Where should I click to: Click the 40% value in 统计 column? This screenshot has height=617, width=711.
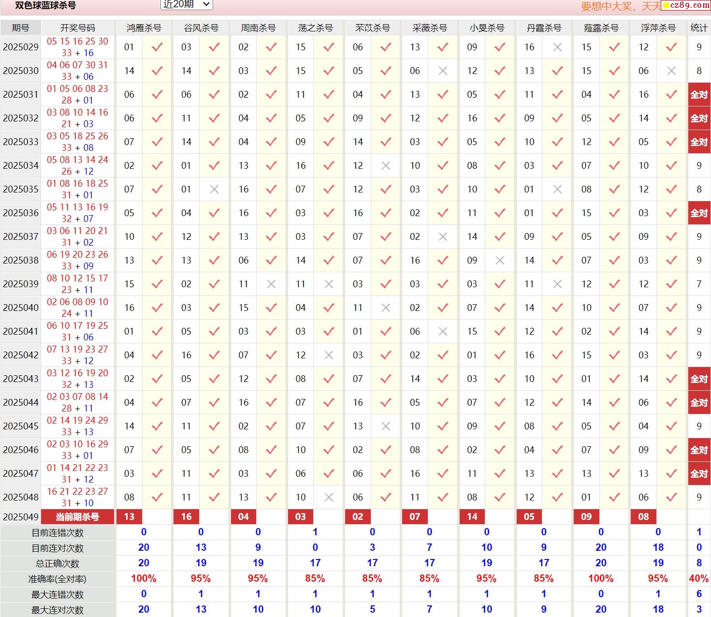click(x=699, y=579)
